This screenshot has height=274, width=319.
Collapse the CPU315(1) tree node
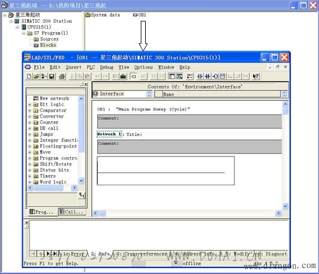(17, 27)
